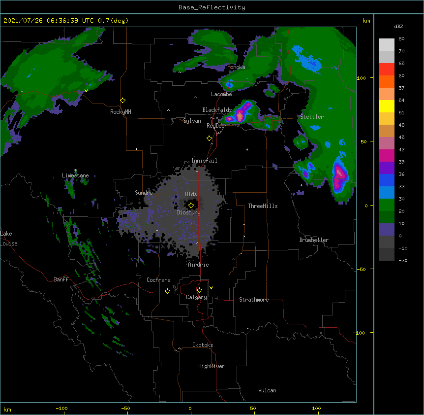Click the ThreeHills label
424x415 pixels.
[263, 206]
